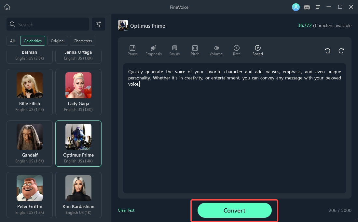
Task: Open voice filter settings next to search
Action: pos(99,24)
